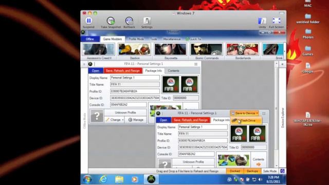
Task: Click Unknown Profile button in front window
Action: tap(193, 162)
